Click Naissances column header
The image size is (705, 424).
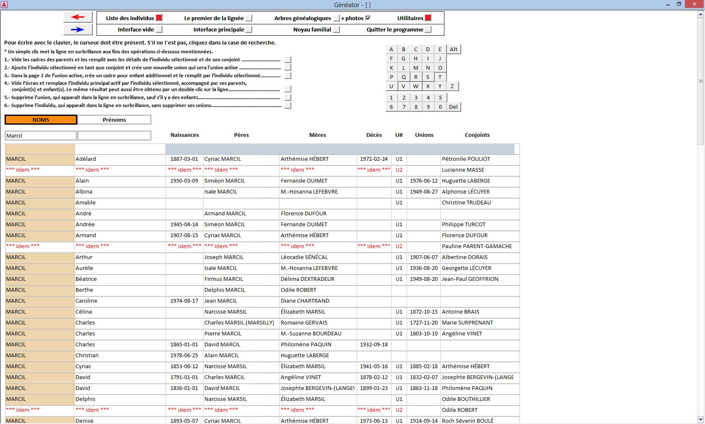pyautogui.click(x=185, y=135)
